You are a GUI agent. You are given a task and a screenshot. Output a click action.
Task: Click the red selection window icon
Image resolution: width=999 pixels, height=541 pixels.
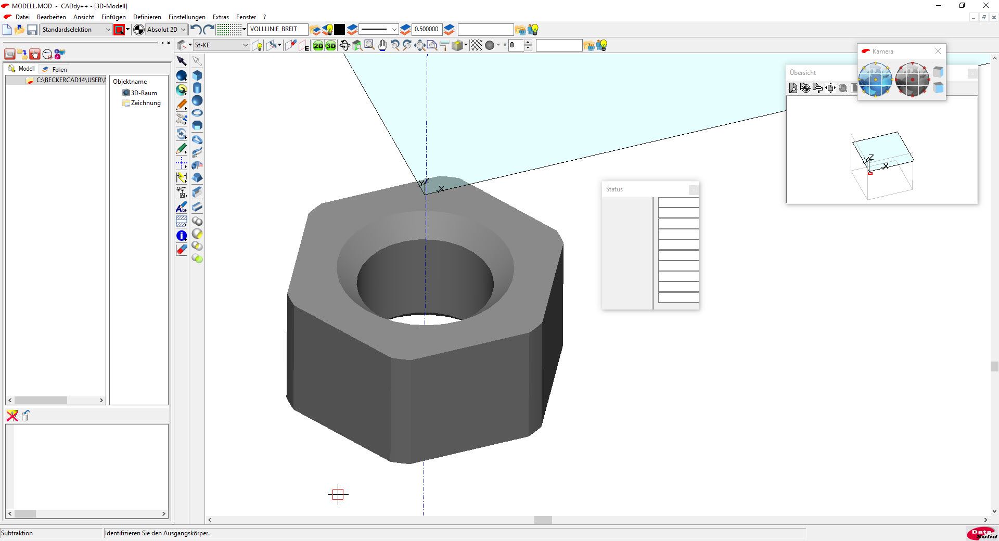coord(119,30)
